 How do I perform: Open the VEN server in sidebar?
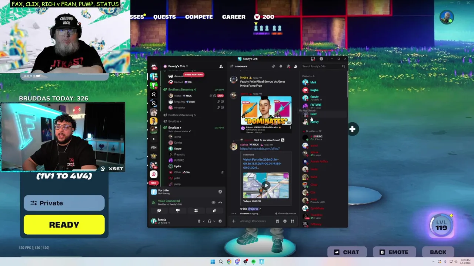point(154,147)
